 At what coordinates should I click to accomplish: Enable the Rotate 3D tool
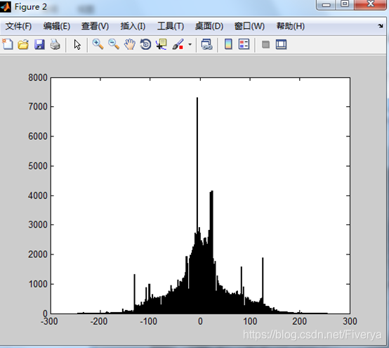coord(145,45)
